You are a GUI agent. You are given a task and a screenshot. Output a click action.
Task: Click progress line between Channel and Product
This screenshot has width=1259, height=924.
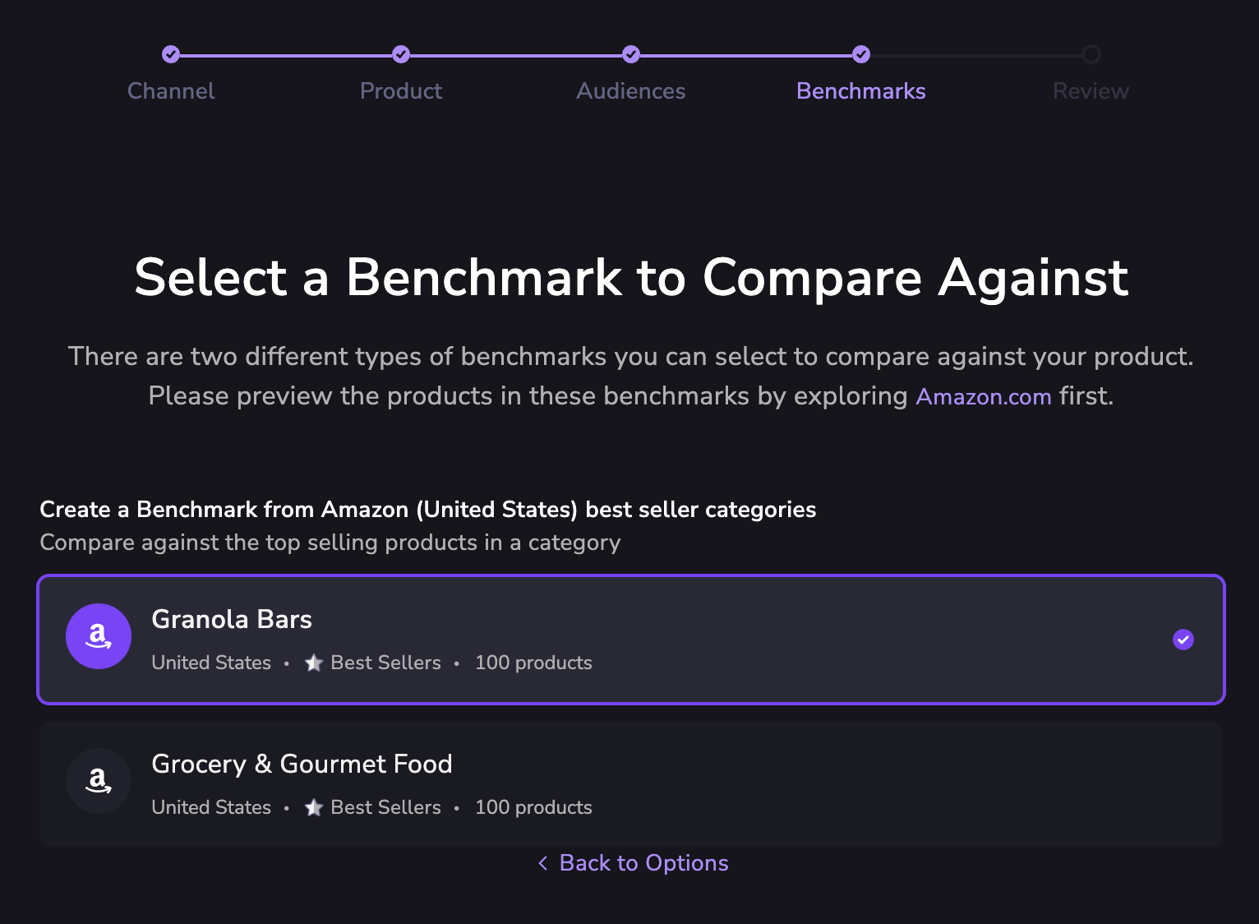click(x=286, y=55)
